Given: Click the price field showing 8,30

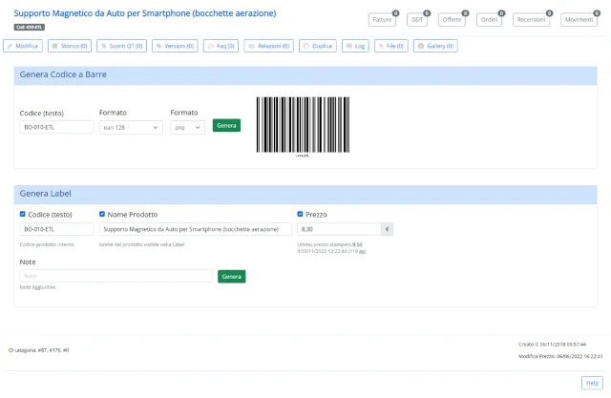Looking at the screenshot, I should click(339, 229).
